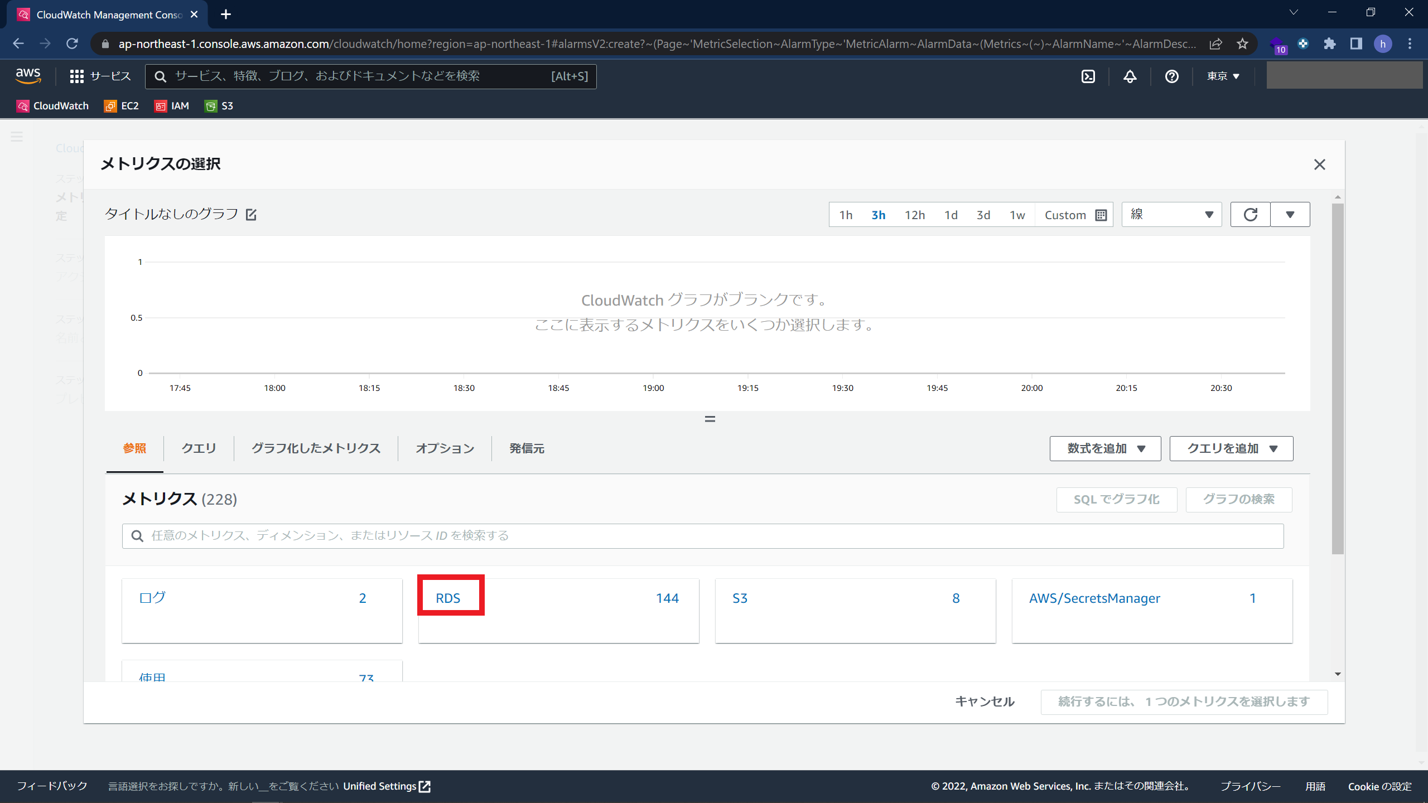Select the 1w time range
The image size is (1428, 803).
pos(1017,215)
